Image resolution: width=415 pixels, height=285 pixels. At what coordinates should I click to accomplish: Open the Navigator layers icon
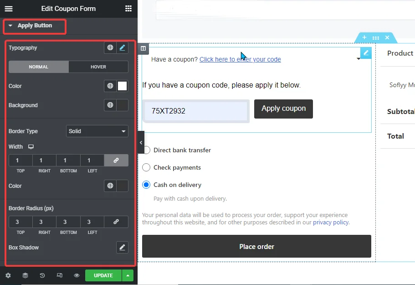[x=25, y=275]
